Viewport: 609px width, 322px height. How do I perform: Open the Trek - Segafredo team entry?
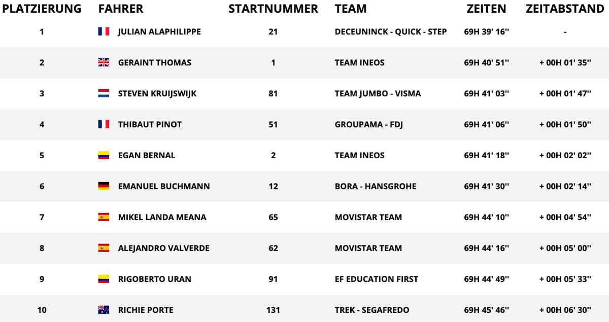[x=372, y=310]
